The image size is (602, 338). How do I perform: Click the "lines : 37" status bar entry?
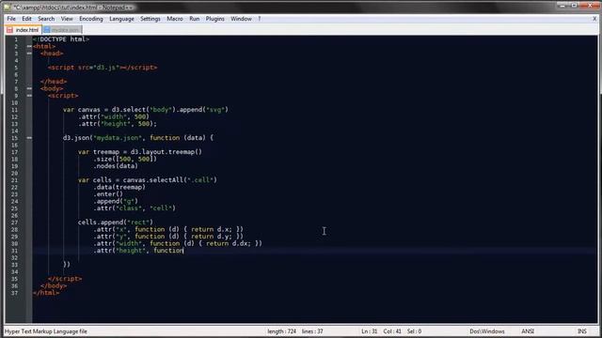312,331
